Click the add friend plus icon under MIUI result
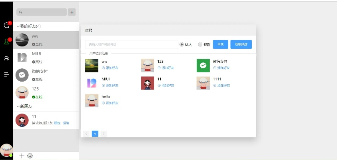Image resolution: width=337 pixels, height=160 pixels. (x=103, y=85)
